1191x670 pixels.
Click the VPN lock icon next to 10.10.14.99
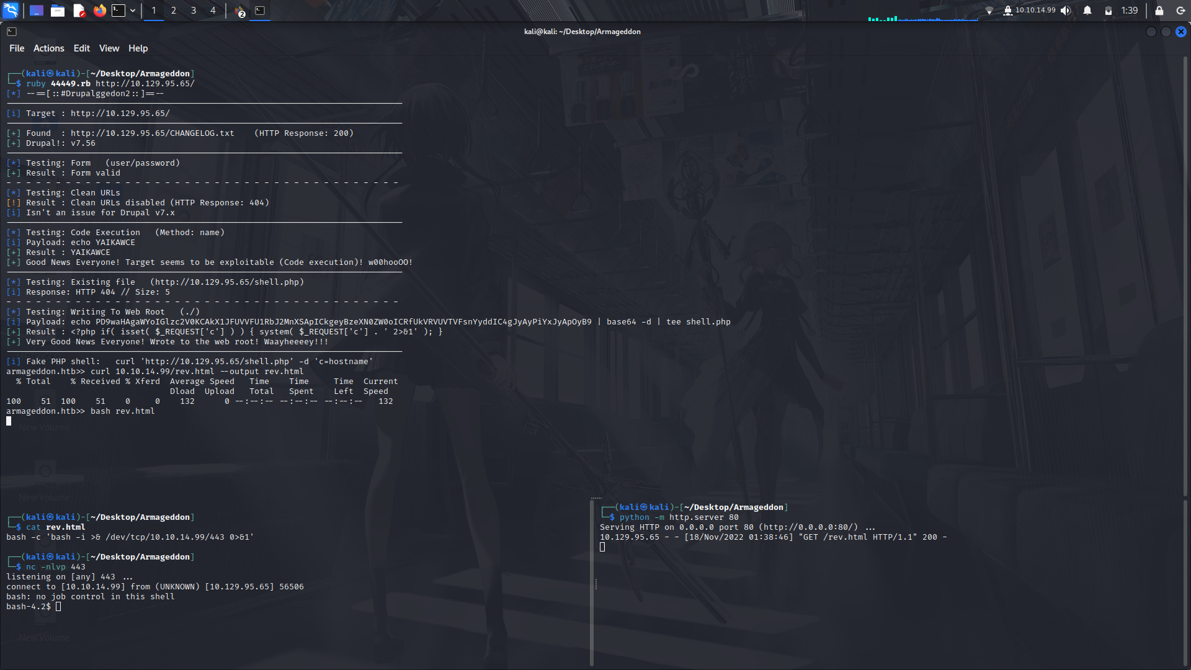(1008, 10)
